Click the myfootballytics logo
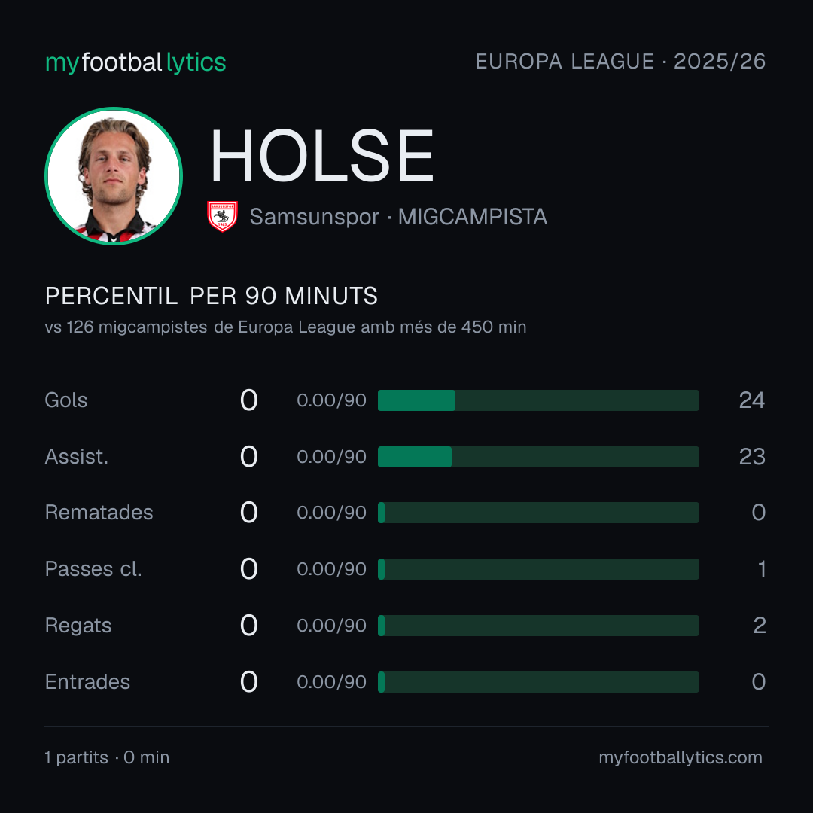Screen dimensions: 813x813 [x=135, y=62]
